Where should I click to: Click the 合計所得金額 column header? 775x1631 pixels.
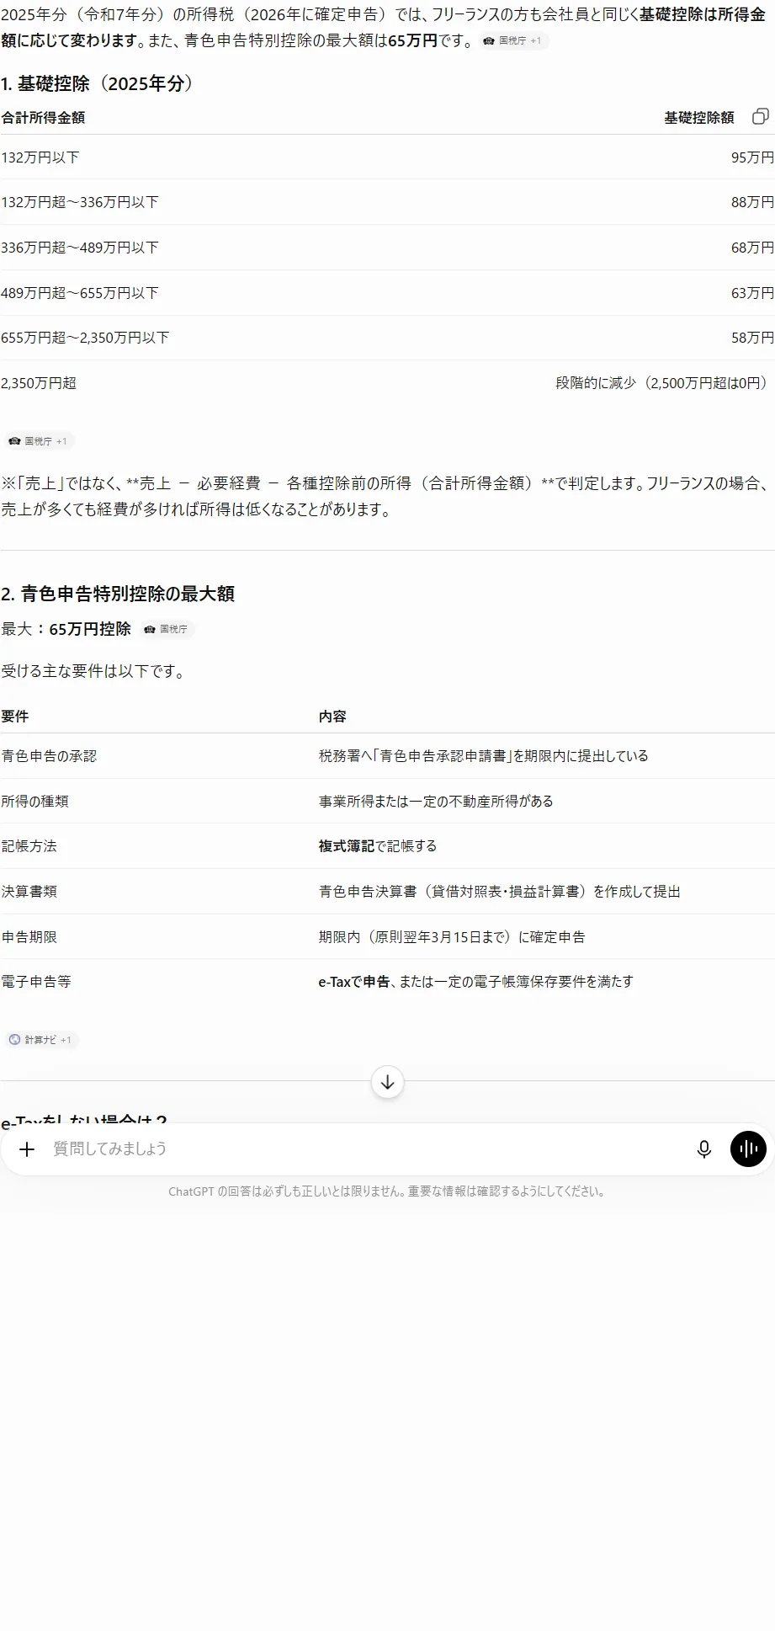coord(43,118)
